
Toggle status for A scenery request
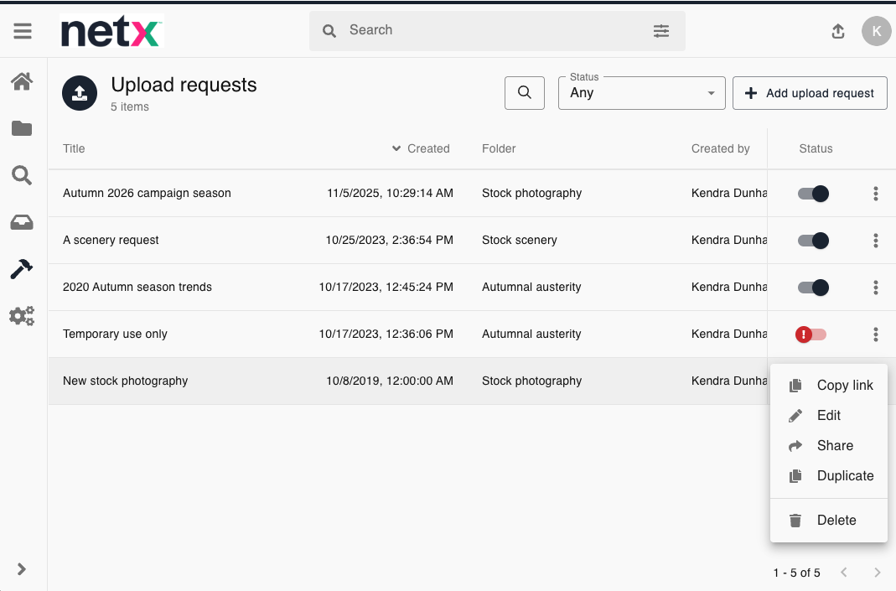coord(813,241)
